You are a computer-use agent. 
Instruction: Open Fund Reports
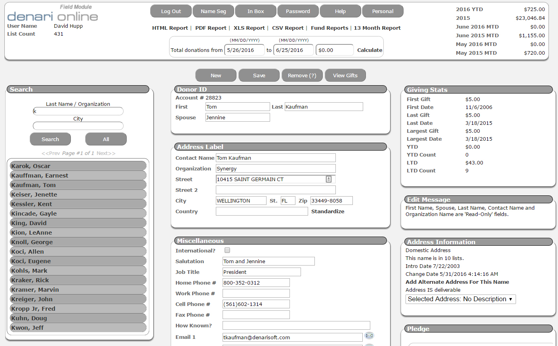[x=329, y=28]
